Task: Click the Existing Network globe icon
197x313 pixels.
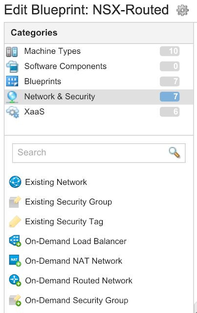Action: [15, 182]
